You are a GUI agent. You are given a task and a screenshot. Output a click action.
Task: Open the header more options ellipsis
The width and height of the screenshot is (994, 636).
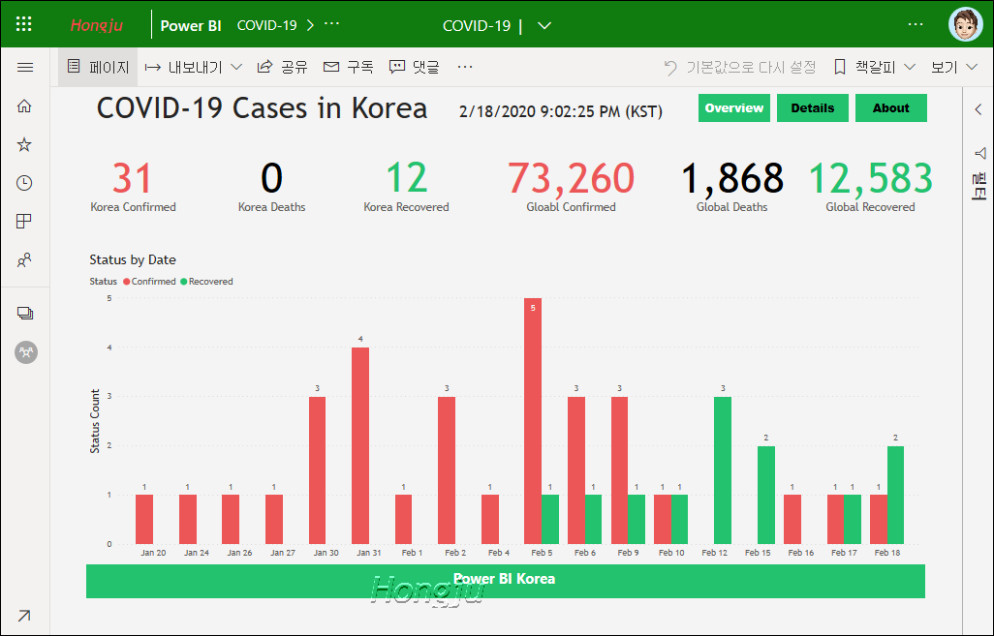click(916, 24)
